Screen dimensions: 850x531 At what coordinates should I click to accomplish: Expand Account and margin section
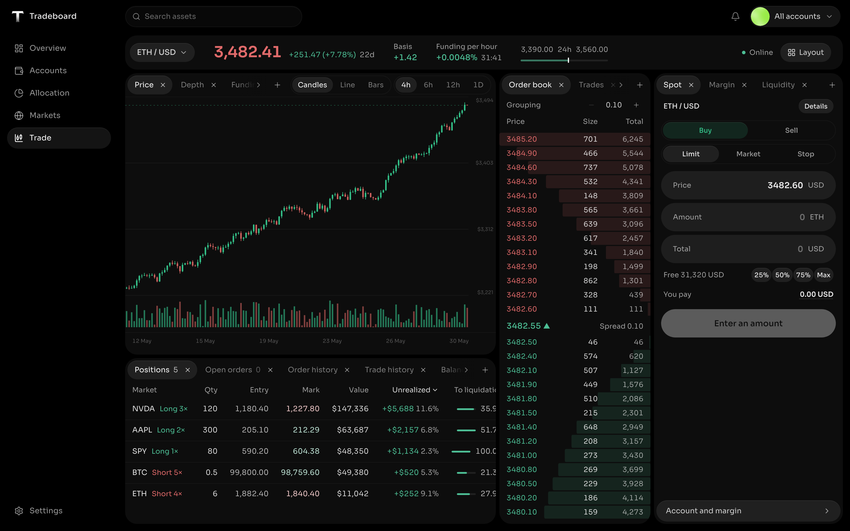[x=748, y=511]
